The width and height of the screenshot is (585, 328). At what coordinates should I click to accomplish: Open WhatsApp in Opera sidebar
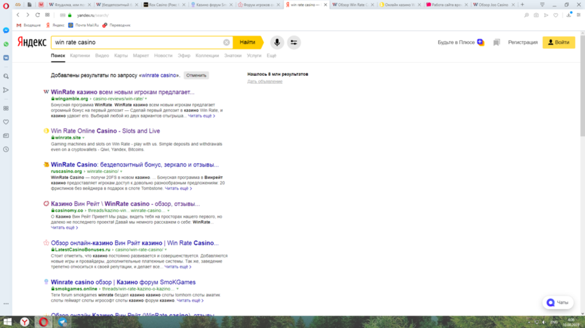tap(6, 44)
